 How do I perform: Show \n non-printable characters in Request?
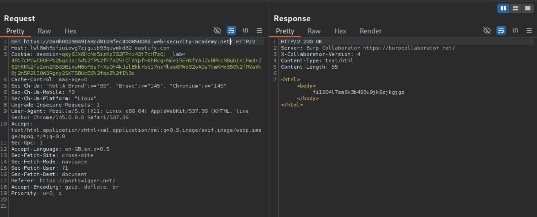point(246,30)
